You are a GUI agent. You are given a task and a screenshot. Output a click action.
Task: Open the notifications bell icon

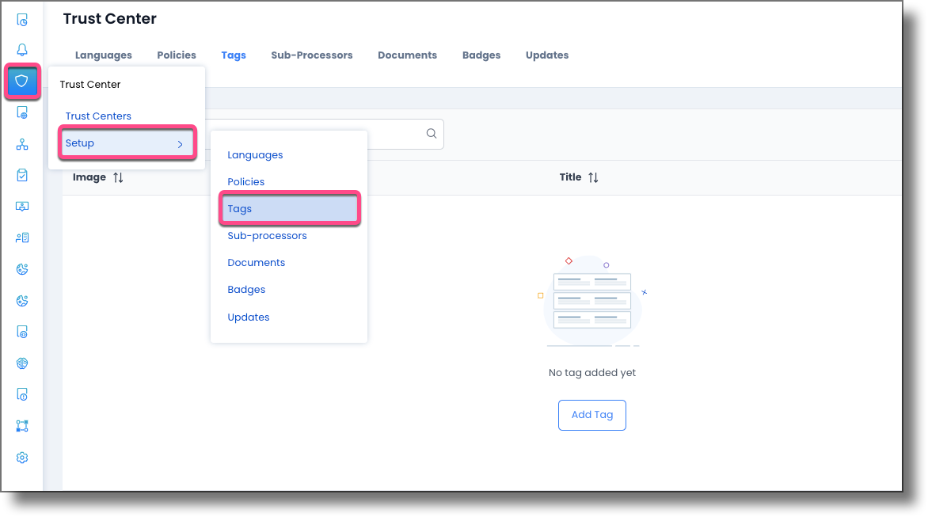coord(21,49)
